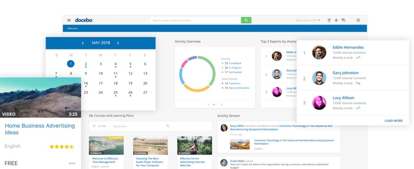This screenshot has height=169, width=414.
Task: Open Effective Forms Advertising Internet link
Action: [x=193, y=162]
